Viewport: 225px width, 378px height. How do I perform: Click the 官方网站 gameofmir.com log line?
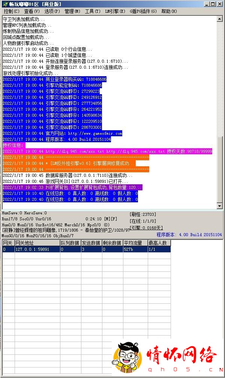click(x=62, y=133)
